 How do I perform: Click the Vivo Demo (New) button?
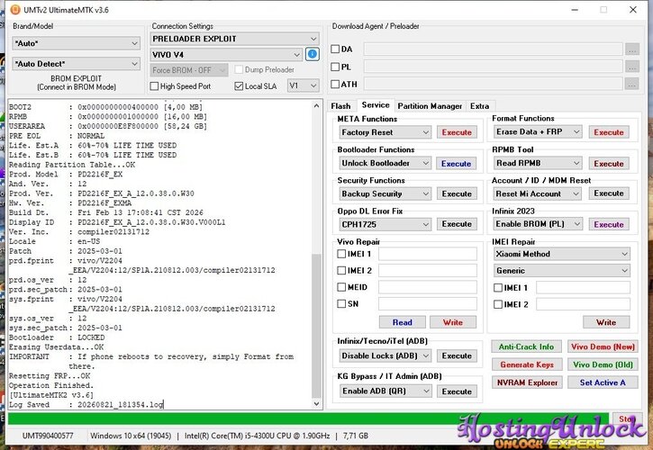click(603, 346)
